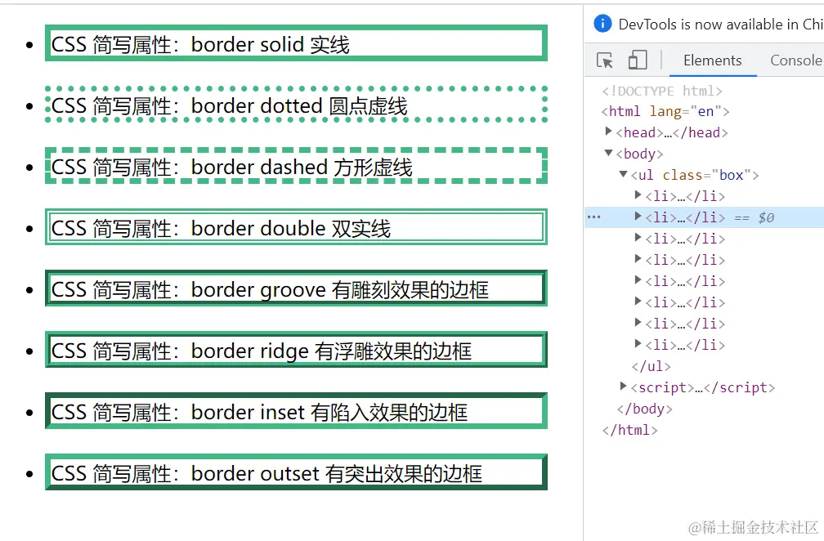Image resolution: width=824 pixels, height=541 pixels.
Task: Click the border dashed list item
Action: point(297,166)
